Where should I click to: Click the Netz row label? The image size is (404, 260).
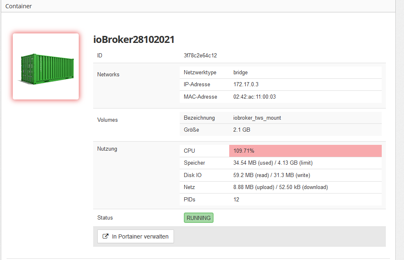coord(189,187)
